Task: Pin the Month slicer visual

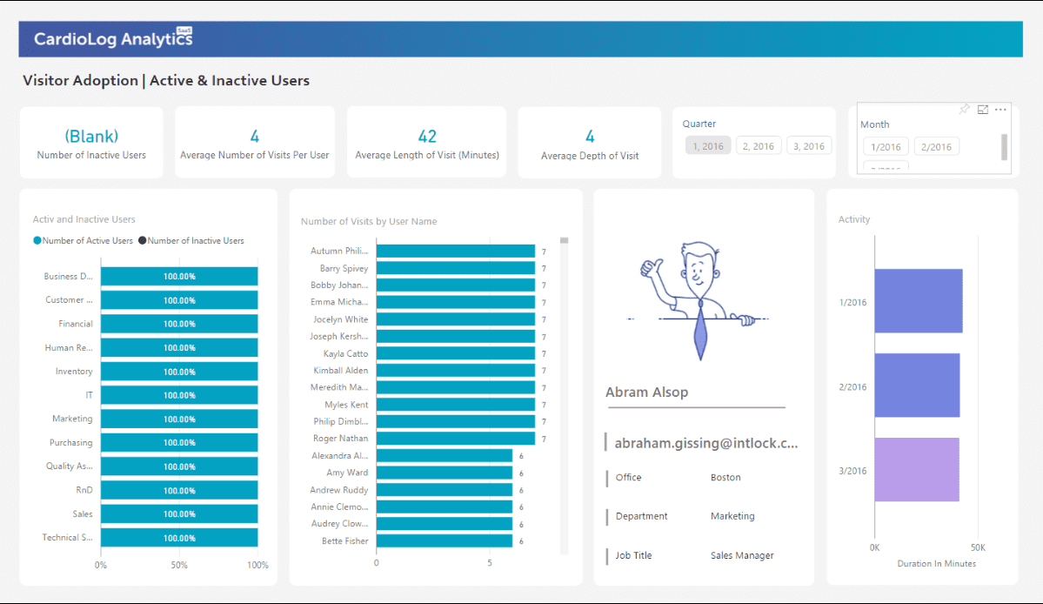Action: (964, 110)
